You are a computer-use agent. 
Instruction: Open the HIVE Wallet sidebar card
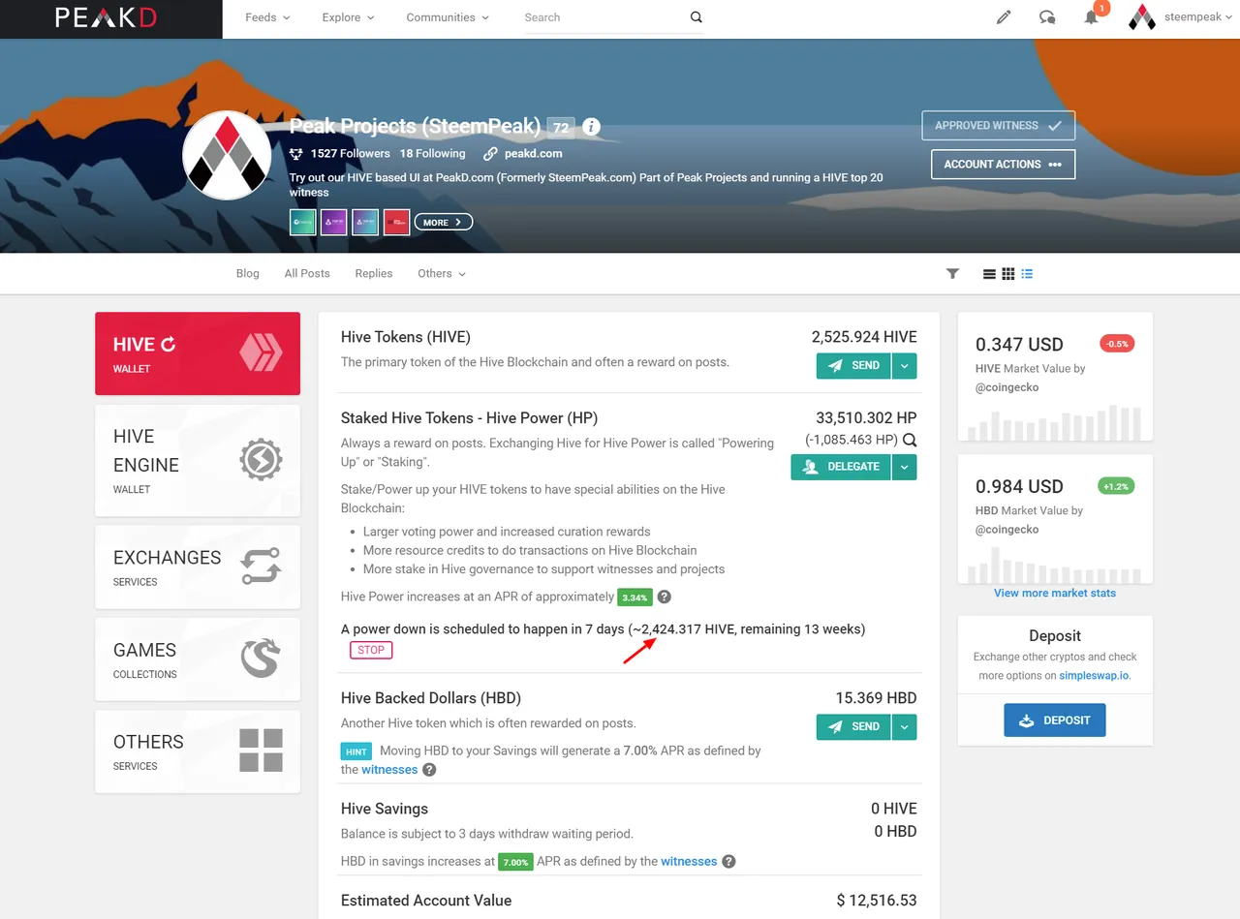pos(198,353)
